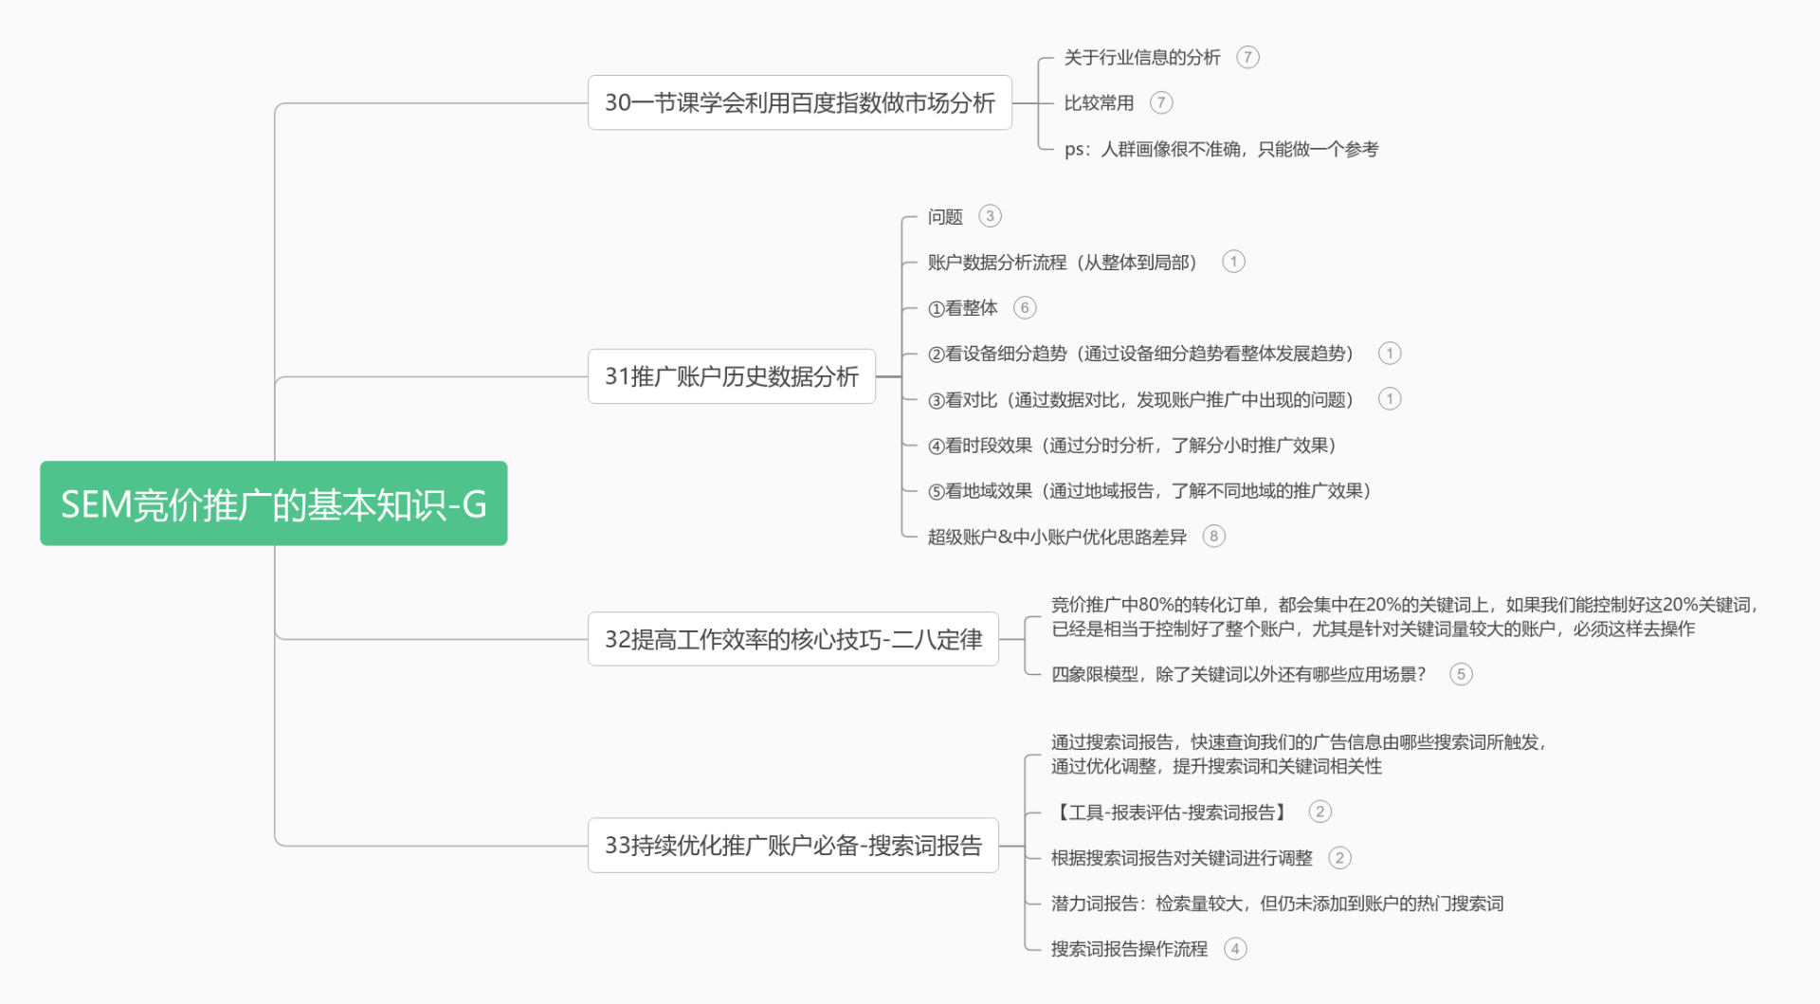Screen dimensions: 1820x1004
Task: Click the ps：人群画像很不准确 note topic
Action: point(1221,149)
